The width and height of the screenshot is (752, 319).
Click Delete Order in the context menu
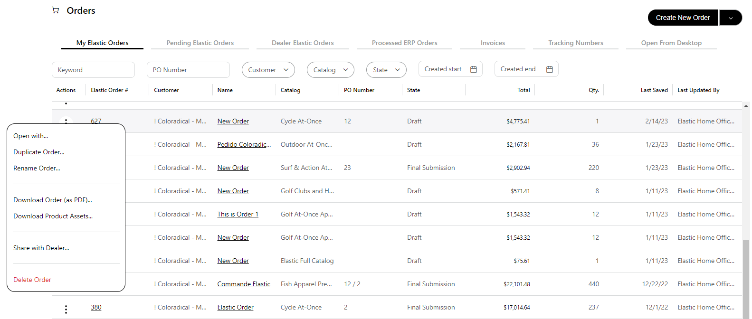32,280
